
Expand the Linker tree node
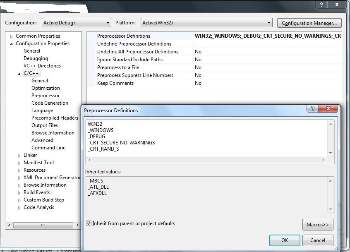19,156
